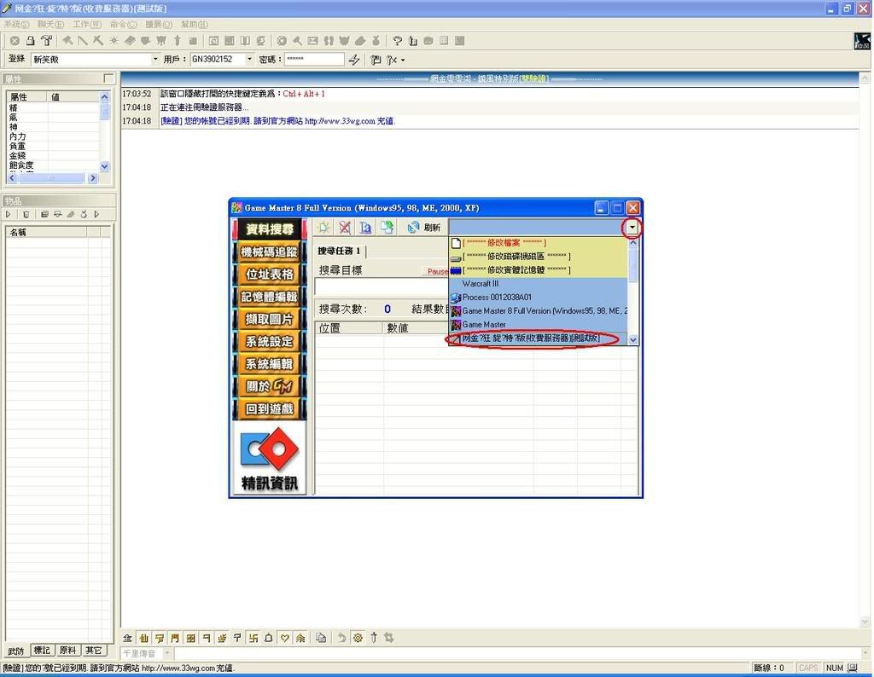The height and width of the screenshot is (677, 874).
Task: Open 記憶體編輯 in Game Master sidebar
Action: [269, 297]
